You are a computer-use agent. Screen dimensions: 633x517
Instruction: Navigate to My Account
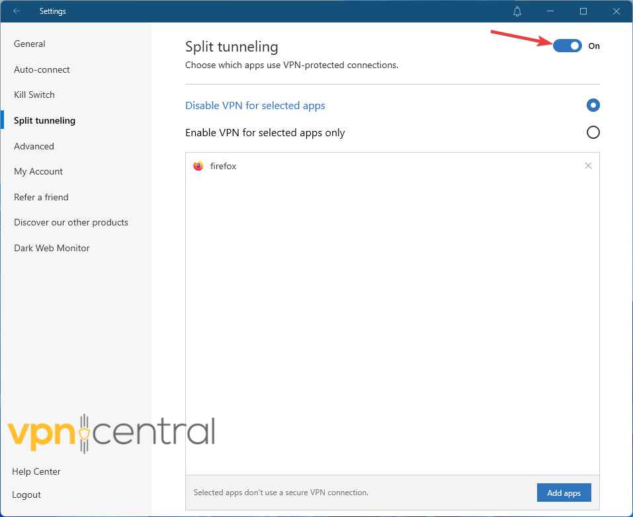click(x=38, y=171)
